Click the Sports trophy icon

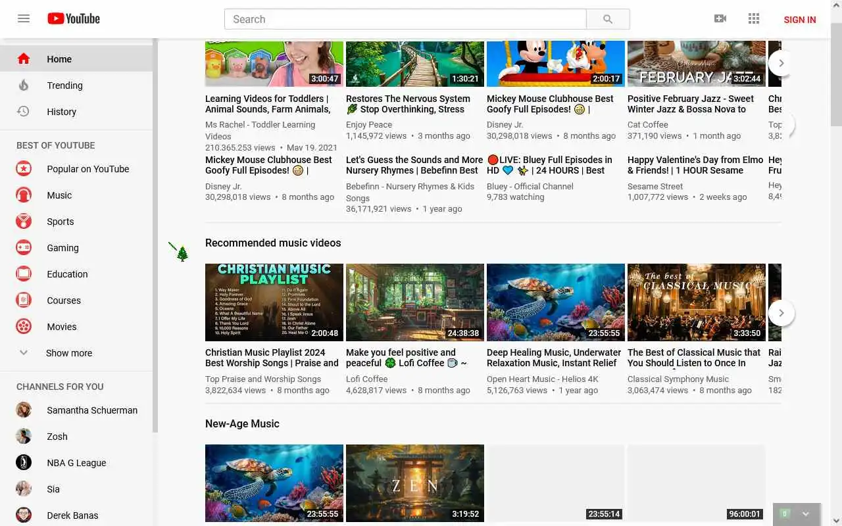click(24, 221)
